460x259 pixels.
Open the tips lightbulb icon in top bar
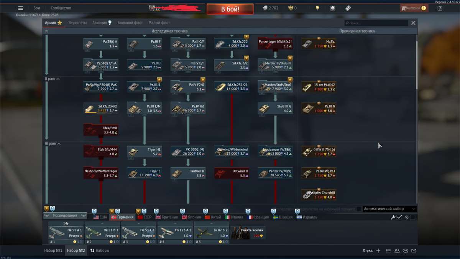click(318, 8)
